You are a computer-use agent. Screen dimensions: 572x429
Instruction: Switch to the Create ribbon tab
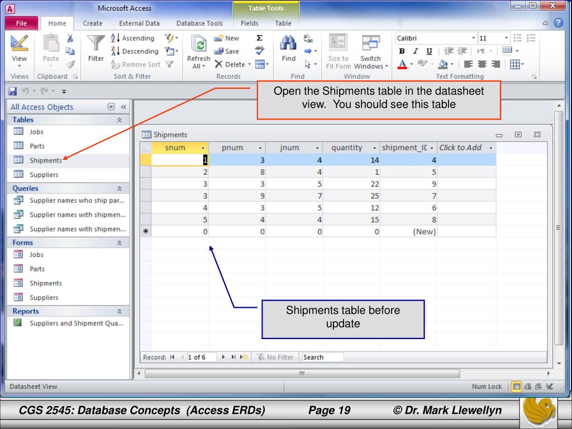tap(92, 23)
